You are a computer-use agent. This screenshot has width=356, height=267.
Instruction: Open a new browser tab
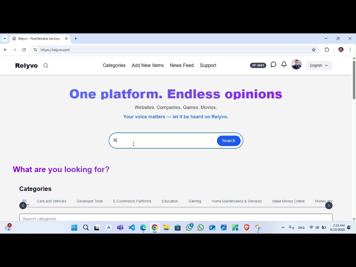(x=76, y=39)
